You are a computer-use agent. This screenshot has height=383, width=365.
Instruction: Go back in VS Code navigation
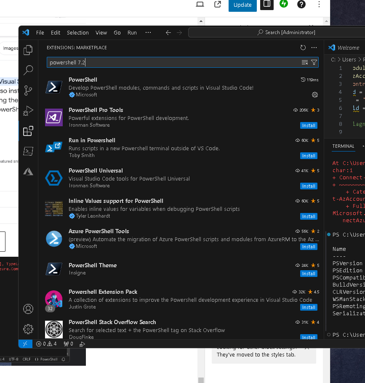tap(168, 33)
